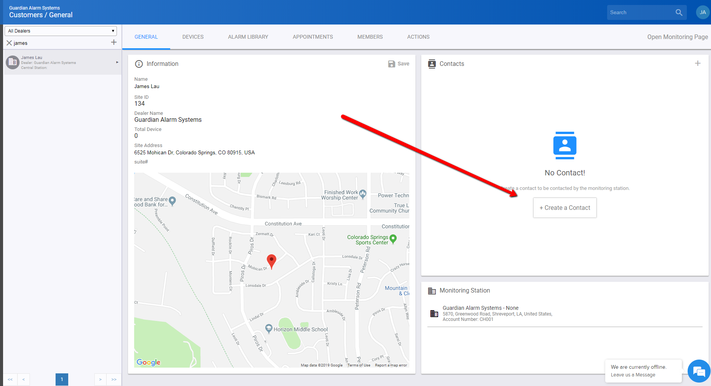Go to the Members tab
Viewport: 711px width, 386px height.
coord(370,37)
